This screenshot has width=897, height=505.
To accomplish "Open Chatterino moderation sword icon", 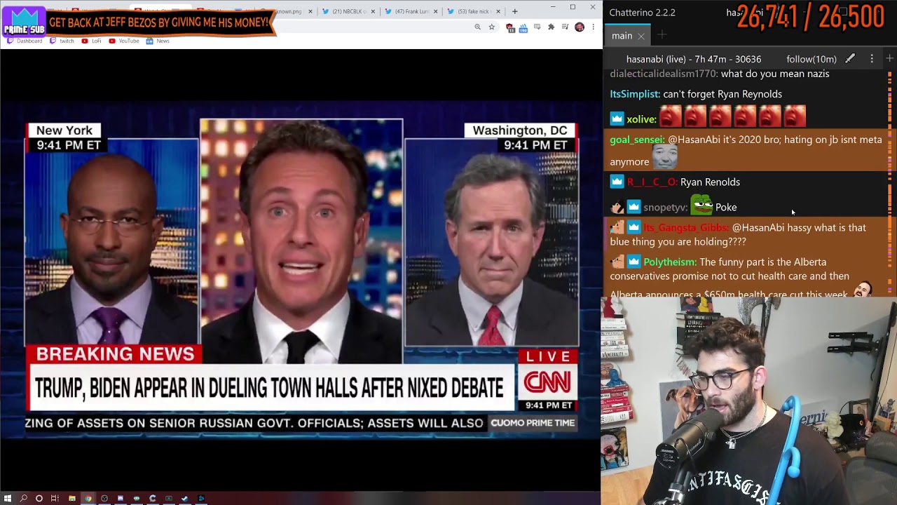I will (849, 59).
